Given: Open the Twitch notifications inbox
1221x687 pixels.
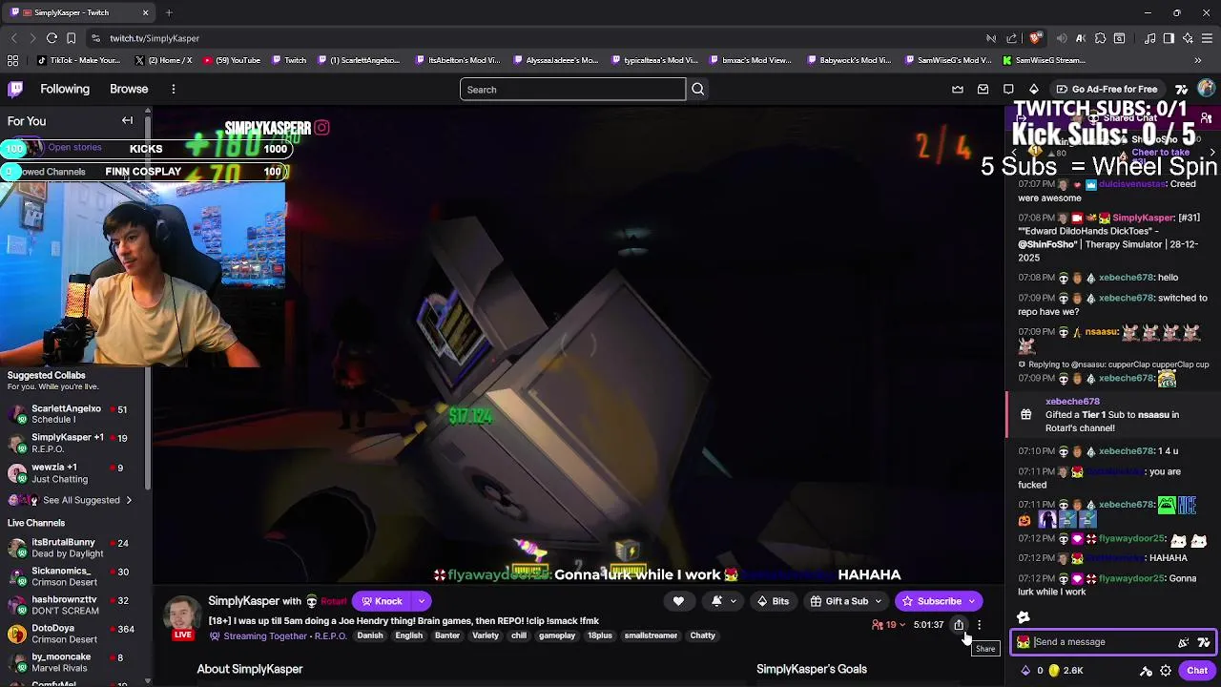Looking at the screenshot, I should click(x=983, y=89).
